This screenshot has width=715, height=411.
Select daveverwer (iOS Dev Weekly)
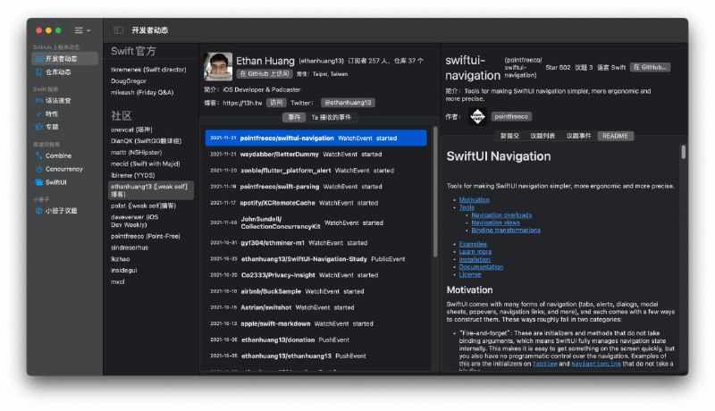[x=135, y=221]
